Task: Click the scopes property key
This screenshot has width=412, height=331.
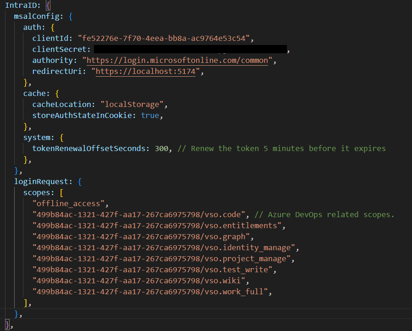Action: 37,193
